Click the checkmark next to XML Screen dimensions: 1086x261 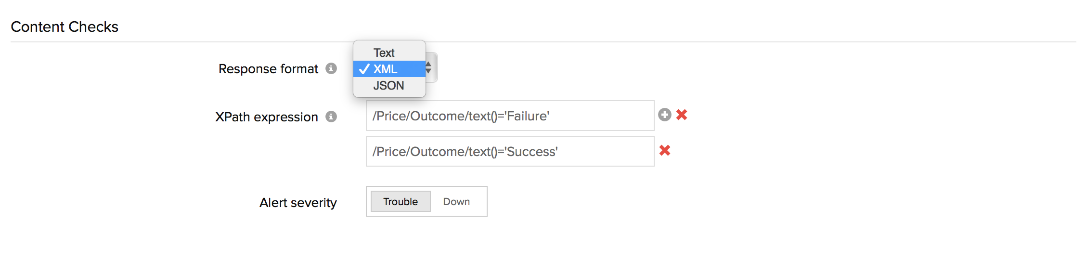click(x=364, y=69)
